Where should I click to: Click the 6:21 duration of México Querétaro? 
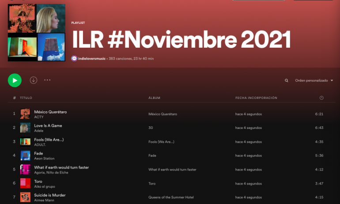point(319,114)
